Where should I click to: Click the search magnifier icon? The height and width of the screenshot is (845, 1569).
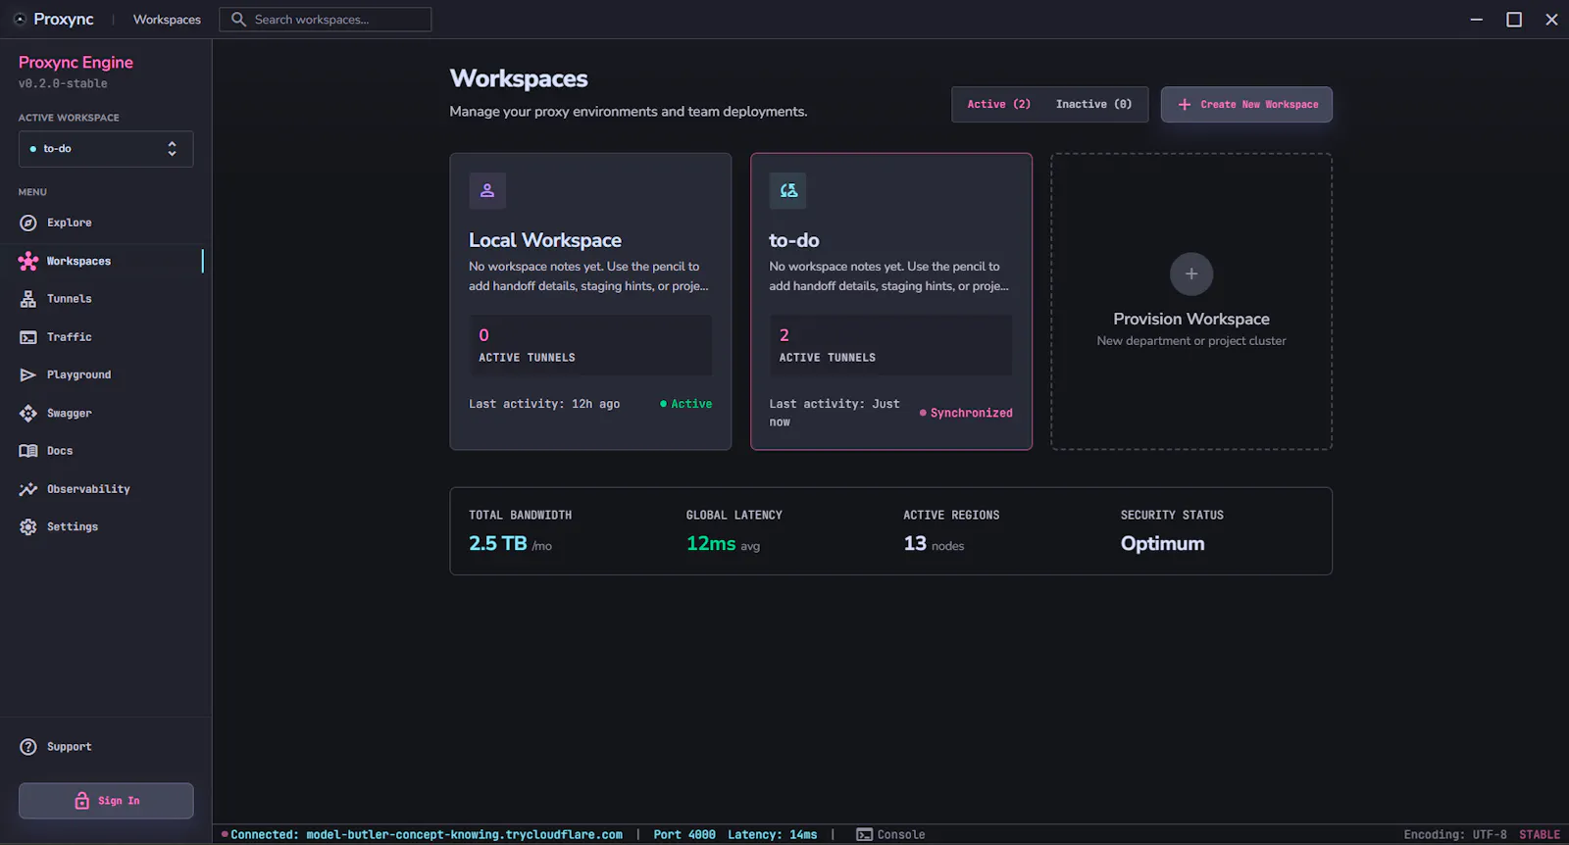[x=238, y=20]
